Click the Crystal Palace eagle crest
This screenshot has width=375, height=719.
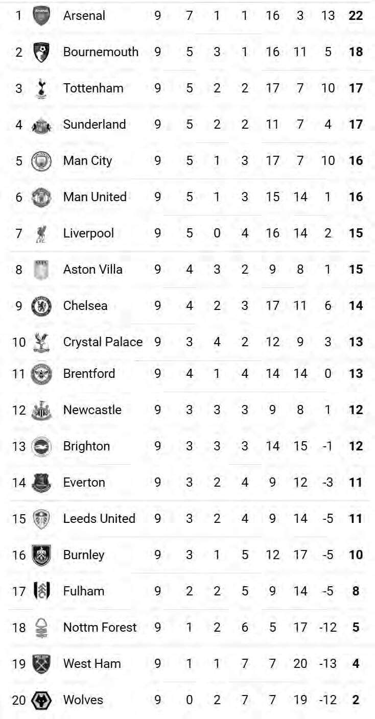(41, 342)
